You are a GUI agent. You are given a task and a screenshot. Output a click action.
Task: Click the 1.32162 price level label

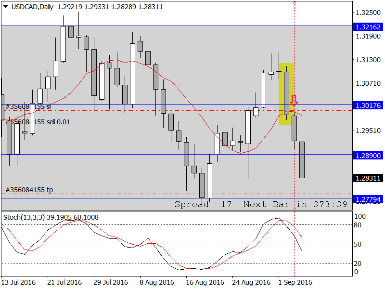368,27
